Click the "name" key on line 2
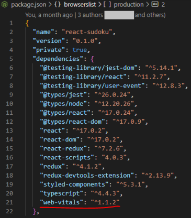Screen dimensions: 191x218 [43, 32]
